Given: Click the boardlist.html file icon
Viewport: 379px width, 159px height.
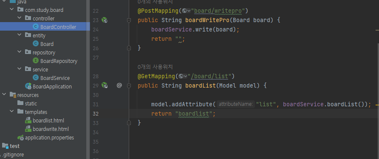Looking at the screenshot, I should (x=28, y=120).
